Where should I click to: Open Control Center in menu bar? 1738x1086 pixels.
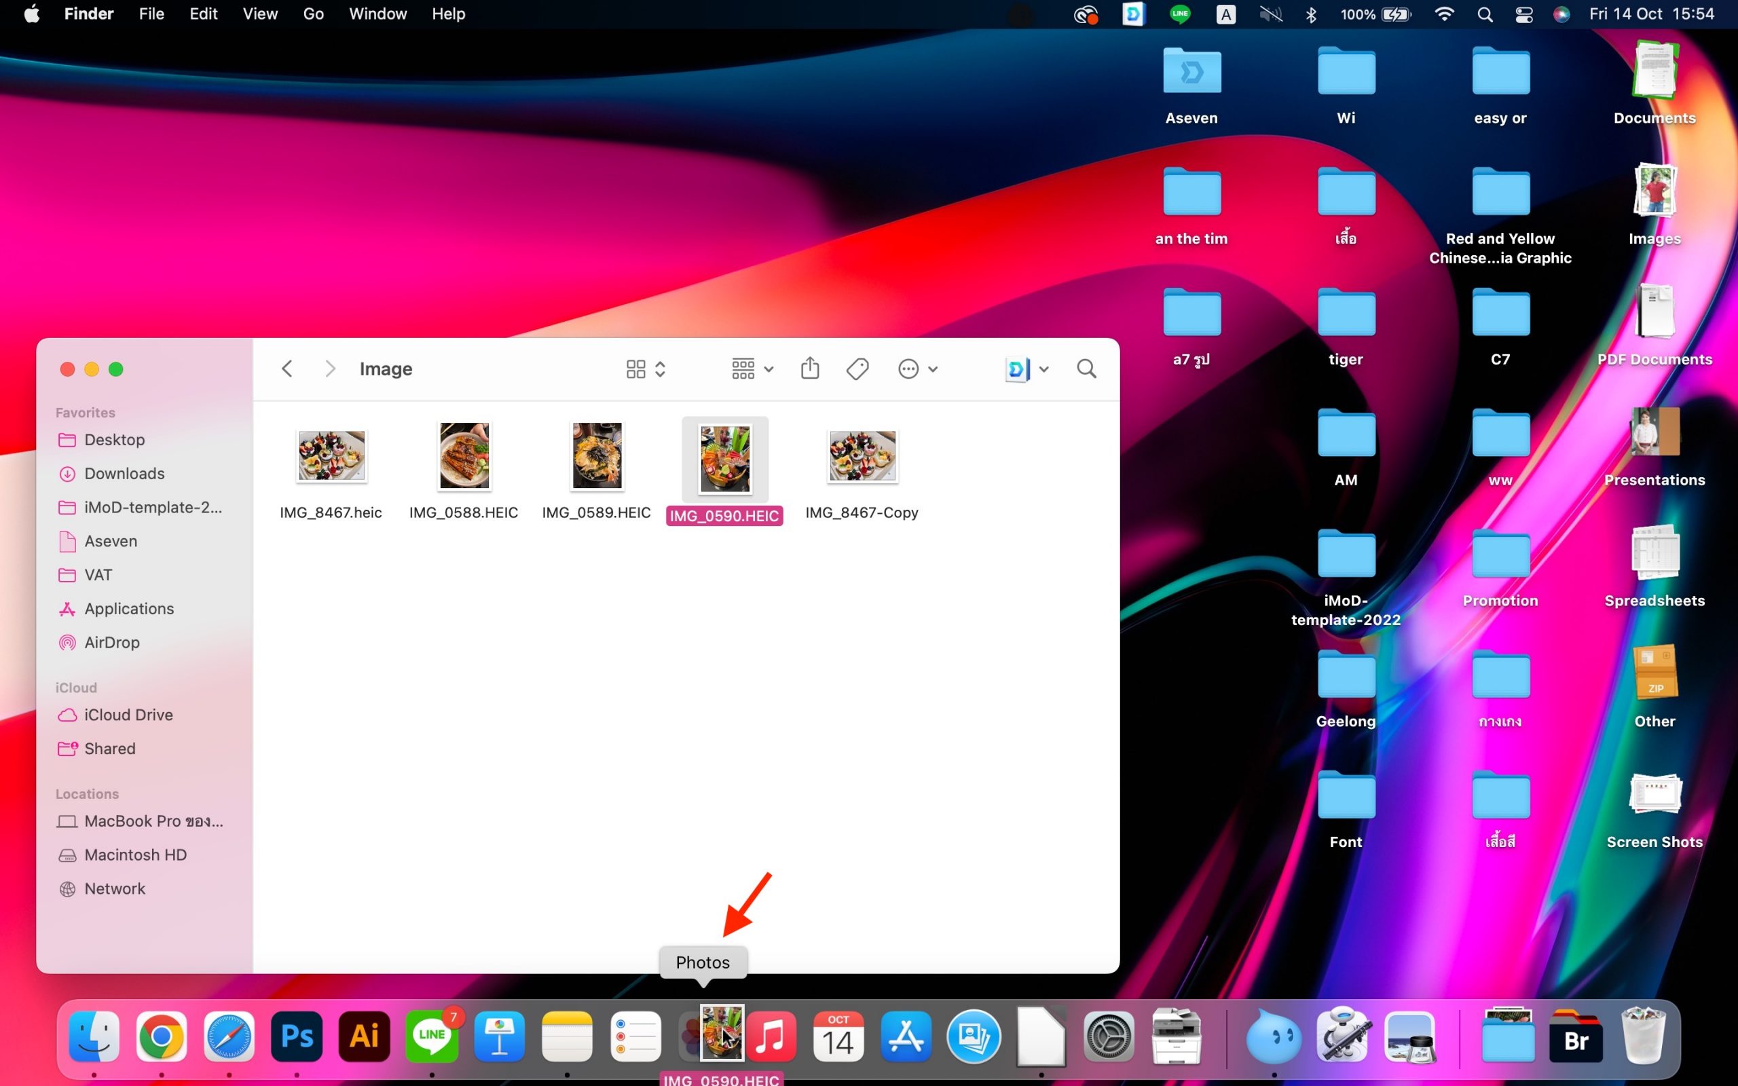pyautogui.click(x=1524, y=14)
